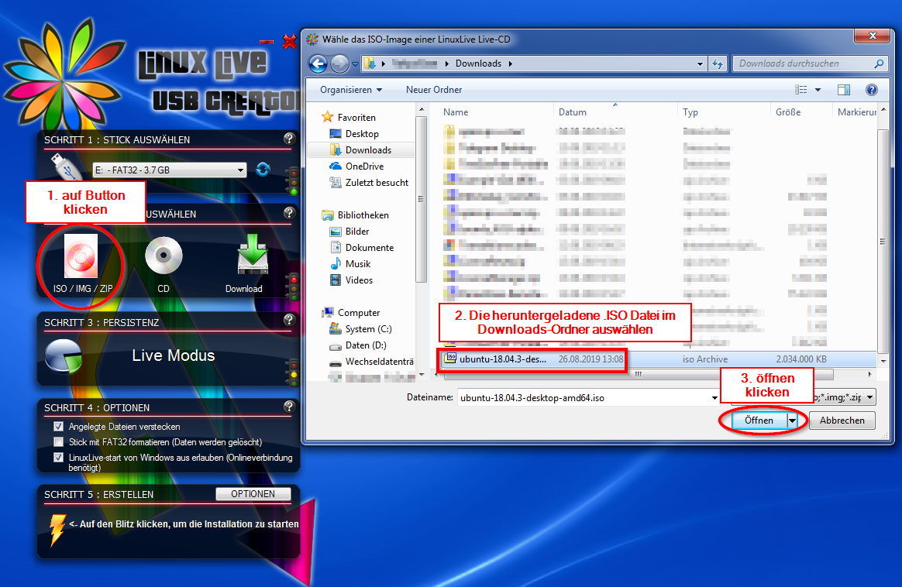The height and width of the screenshot is (587, 902).
Task: Open help for Schritt 3 Persistenz
Action: pyautogui.click(x=289, y=320)
